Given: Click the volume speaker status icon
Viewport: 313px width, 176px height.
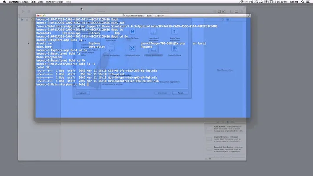Looking at the screenshot, I should click(252, 2).
